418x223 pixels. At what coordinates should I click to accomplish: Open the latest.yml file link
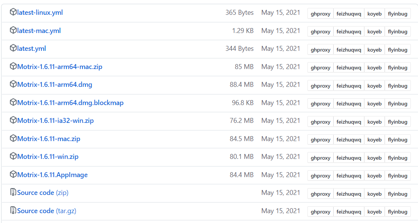click(x=32, y=49)
